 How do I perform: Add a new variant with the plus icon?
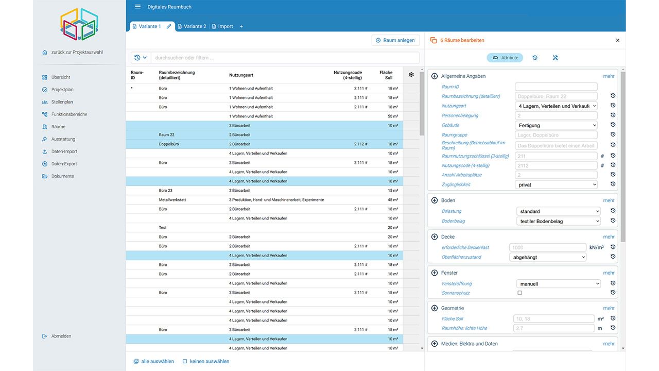click(241, 26)
